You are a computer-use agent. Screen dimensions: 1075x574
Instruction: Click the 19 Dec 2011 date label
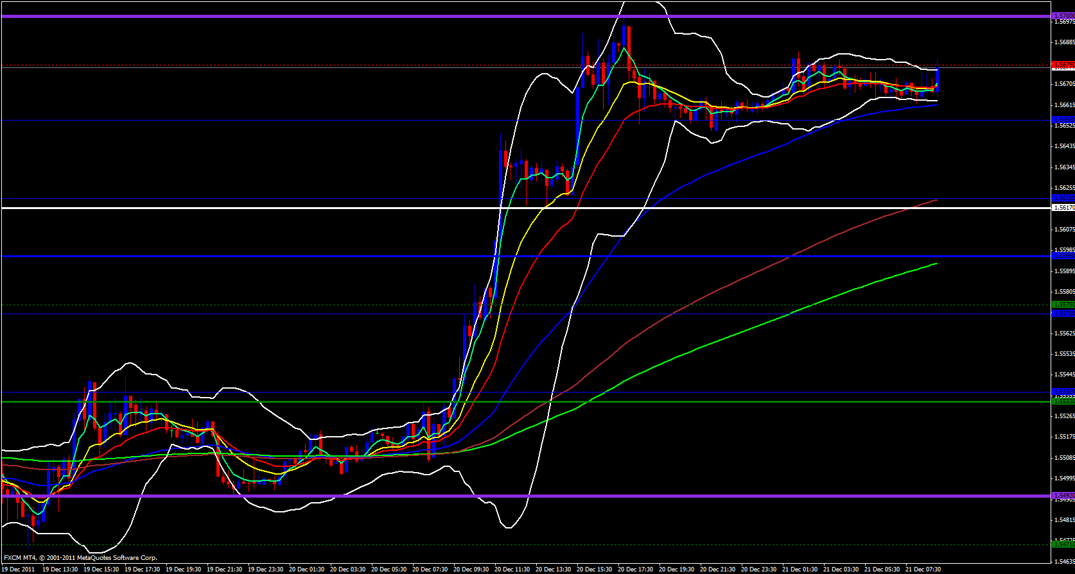point(18,569)
